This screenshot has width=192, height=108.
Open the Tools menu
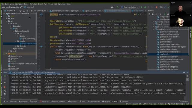click(x=51, y=4)
